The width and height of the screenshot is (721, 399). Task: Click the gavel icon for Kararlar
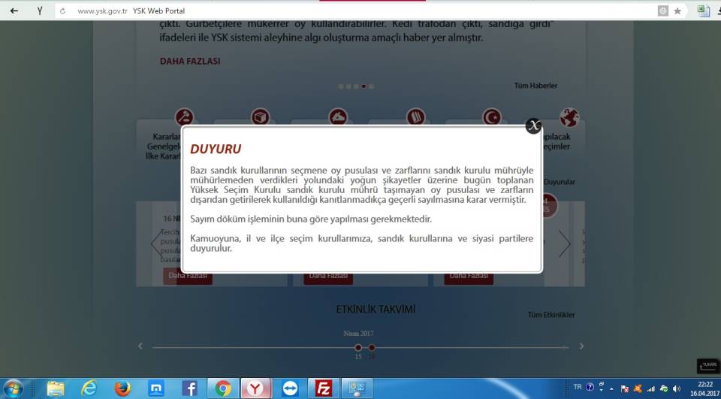pos(184,117)
